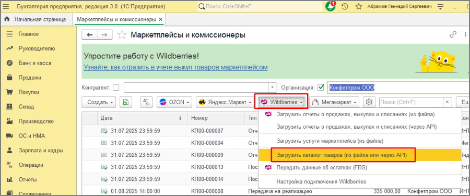Click document icon of КП00-000009 row
This screenshot has height=196, width=470.
tap(104, 155)
